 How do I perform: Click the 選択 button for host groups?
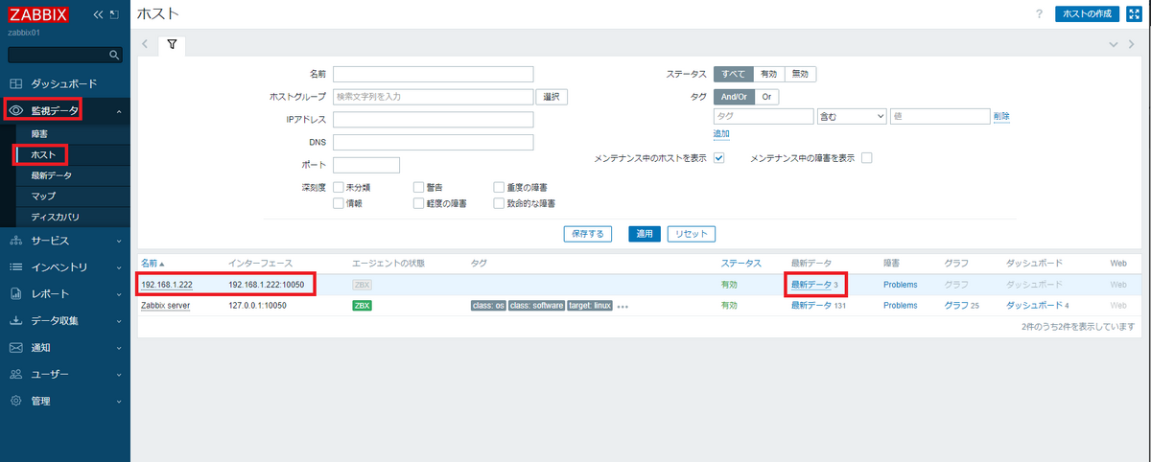[x=552, y=97]
